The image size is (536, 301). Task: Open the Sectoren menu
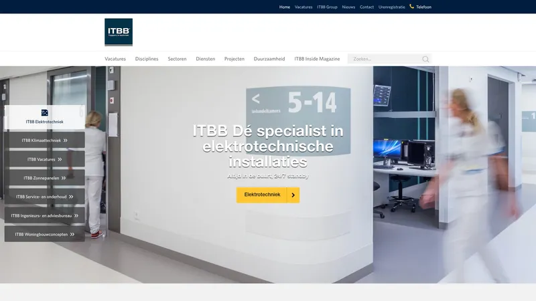coord(177,59)
